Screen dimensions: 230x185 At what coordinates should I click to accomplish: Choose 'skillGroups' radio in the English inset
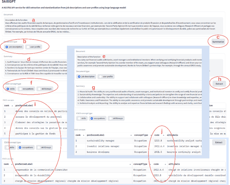(116, 118)
